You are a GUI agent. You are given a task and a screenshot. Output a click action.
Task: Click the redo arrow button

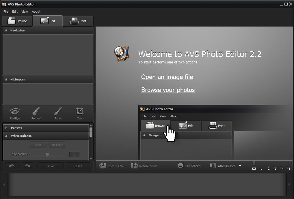(x=27, y=166)
